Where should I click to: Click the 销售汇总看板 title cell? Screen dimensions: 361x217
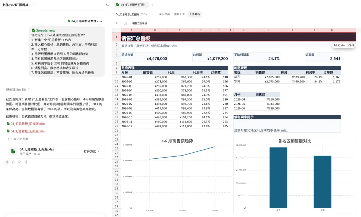[x=238, y=37]
